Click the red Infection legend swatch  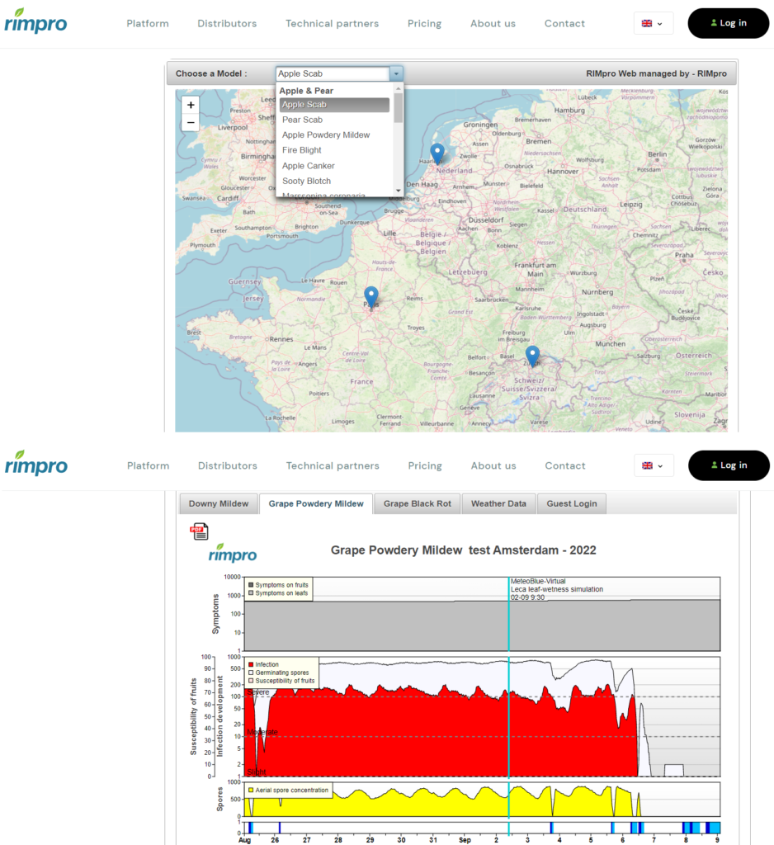[x=251, y=664]
